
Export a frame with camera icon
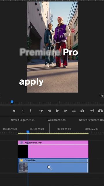[x=82, y=111]
